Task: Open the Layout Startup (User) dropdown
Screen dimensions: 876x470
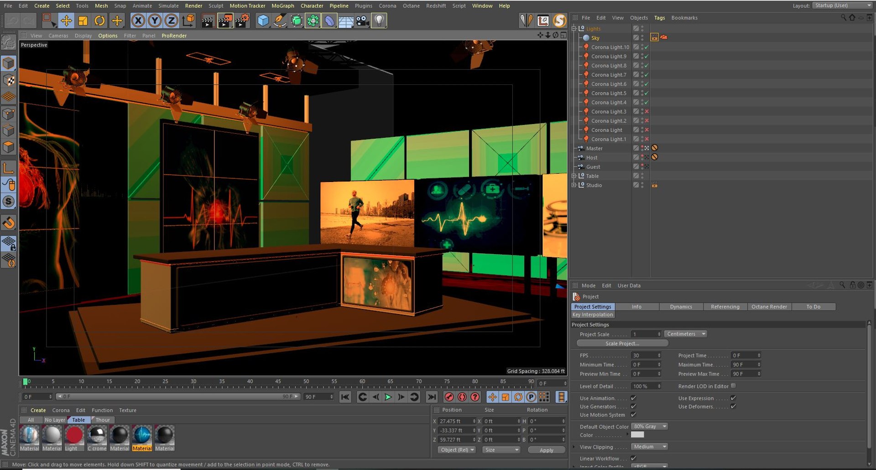Action: (x=843, y=5)
